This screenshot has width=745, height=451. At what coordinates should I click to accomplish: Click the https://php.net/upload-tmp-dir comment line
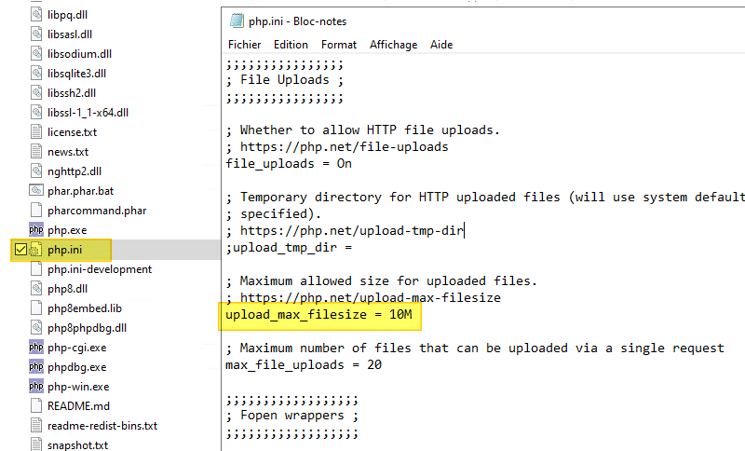345,230
